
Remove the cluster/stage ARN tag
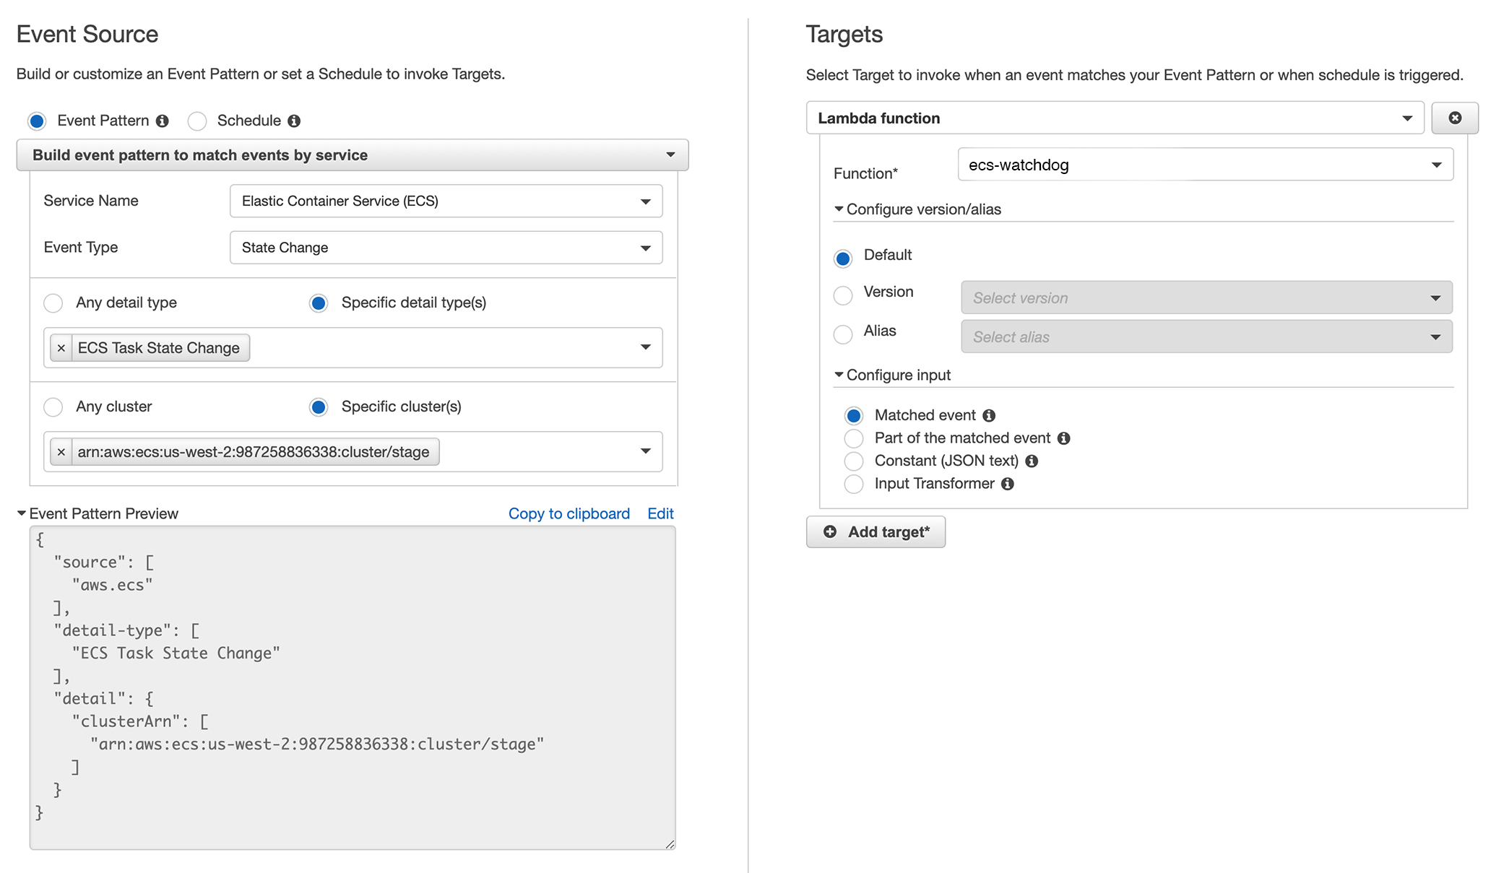pos(61,452)
